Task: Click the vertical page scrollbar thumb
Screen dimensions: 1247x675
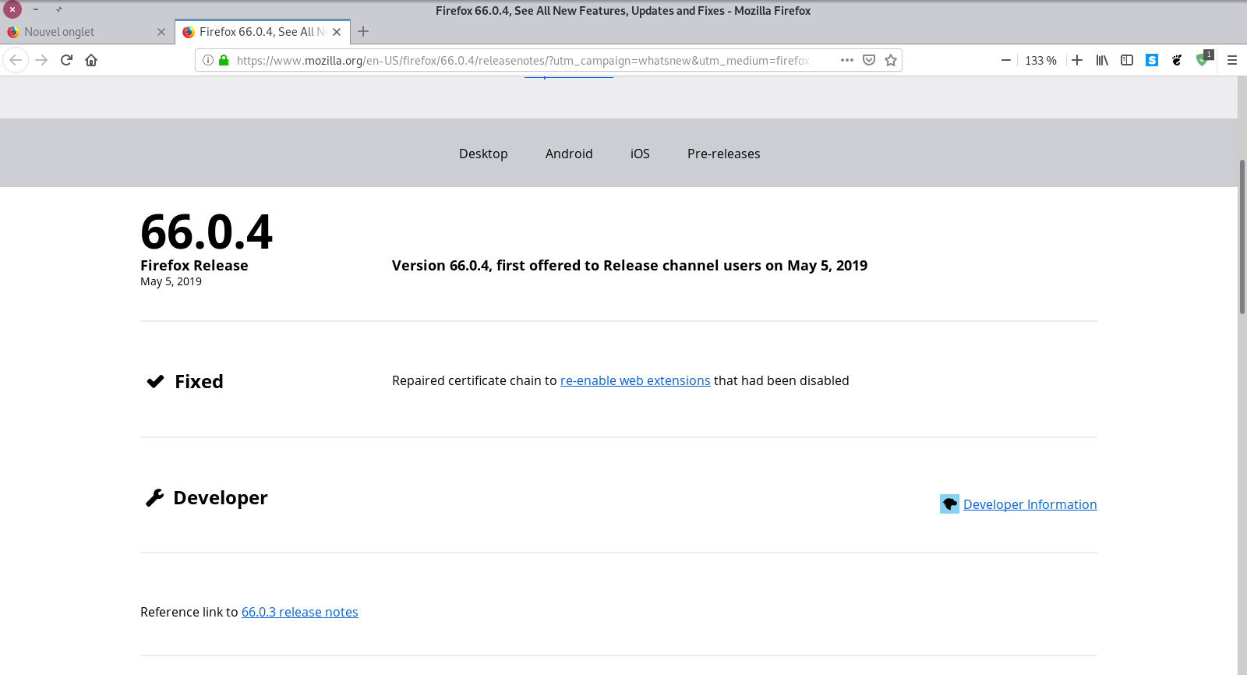Action: [x=1242, y=236]
